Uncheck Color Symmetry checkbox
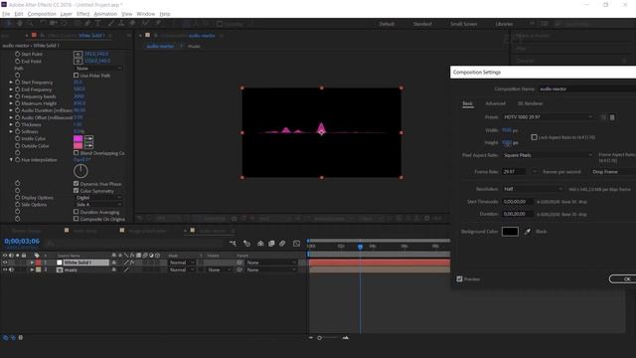The width and height of the screenshot is (636, 358). coord(76,190)
